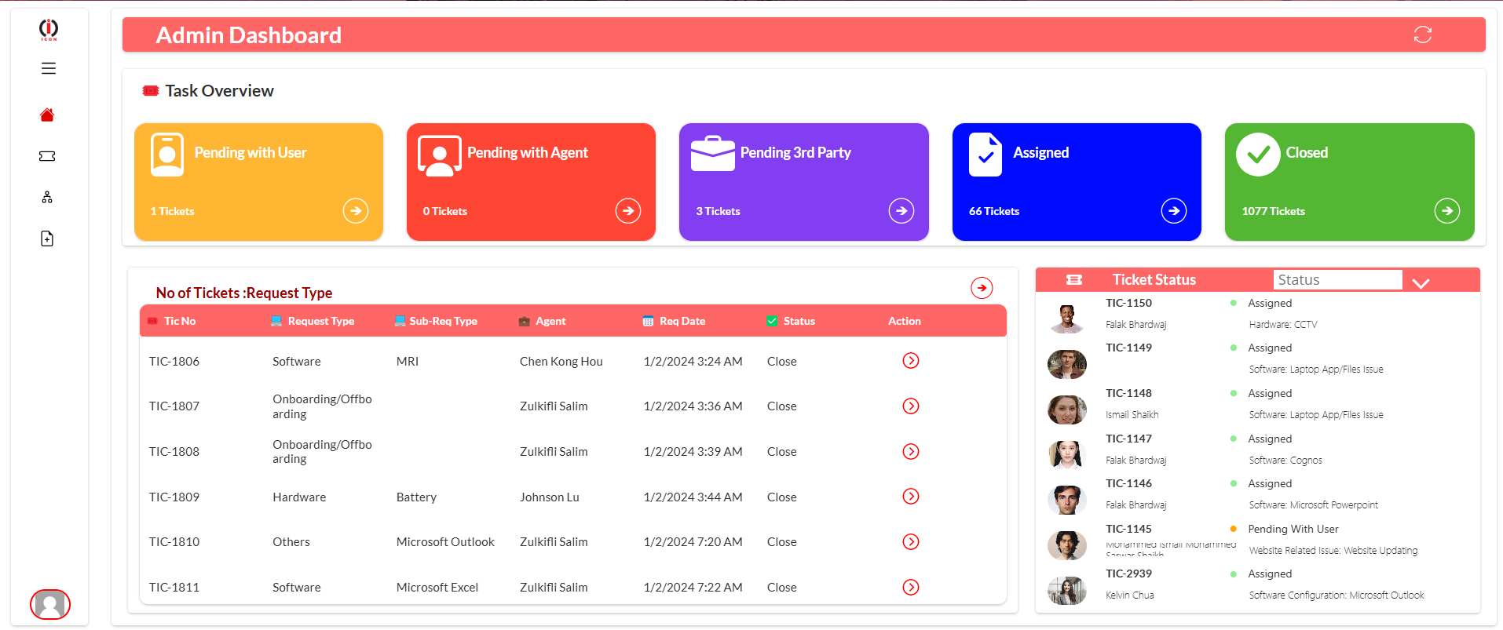Select ticket TIC-1148 in Ticket Status
This screenshot has height=630, width=1503.
point(1128,393)
